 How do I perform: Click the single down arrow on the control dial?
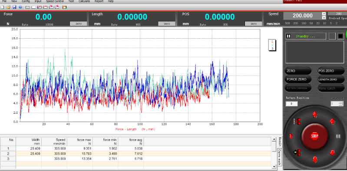pyautogui.click(x=332, y=153)
